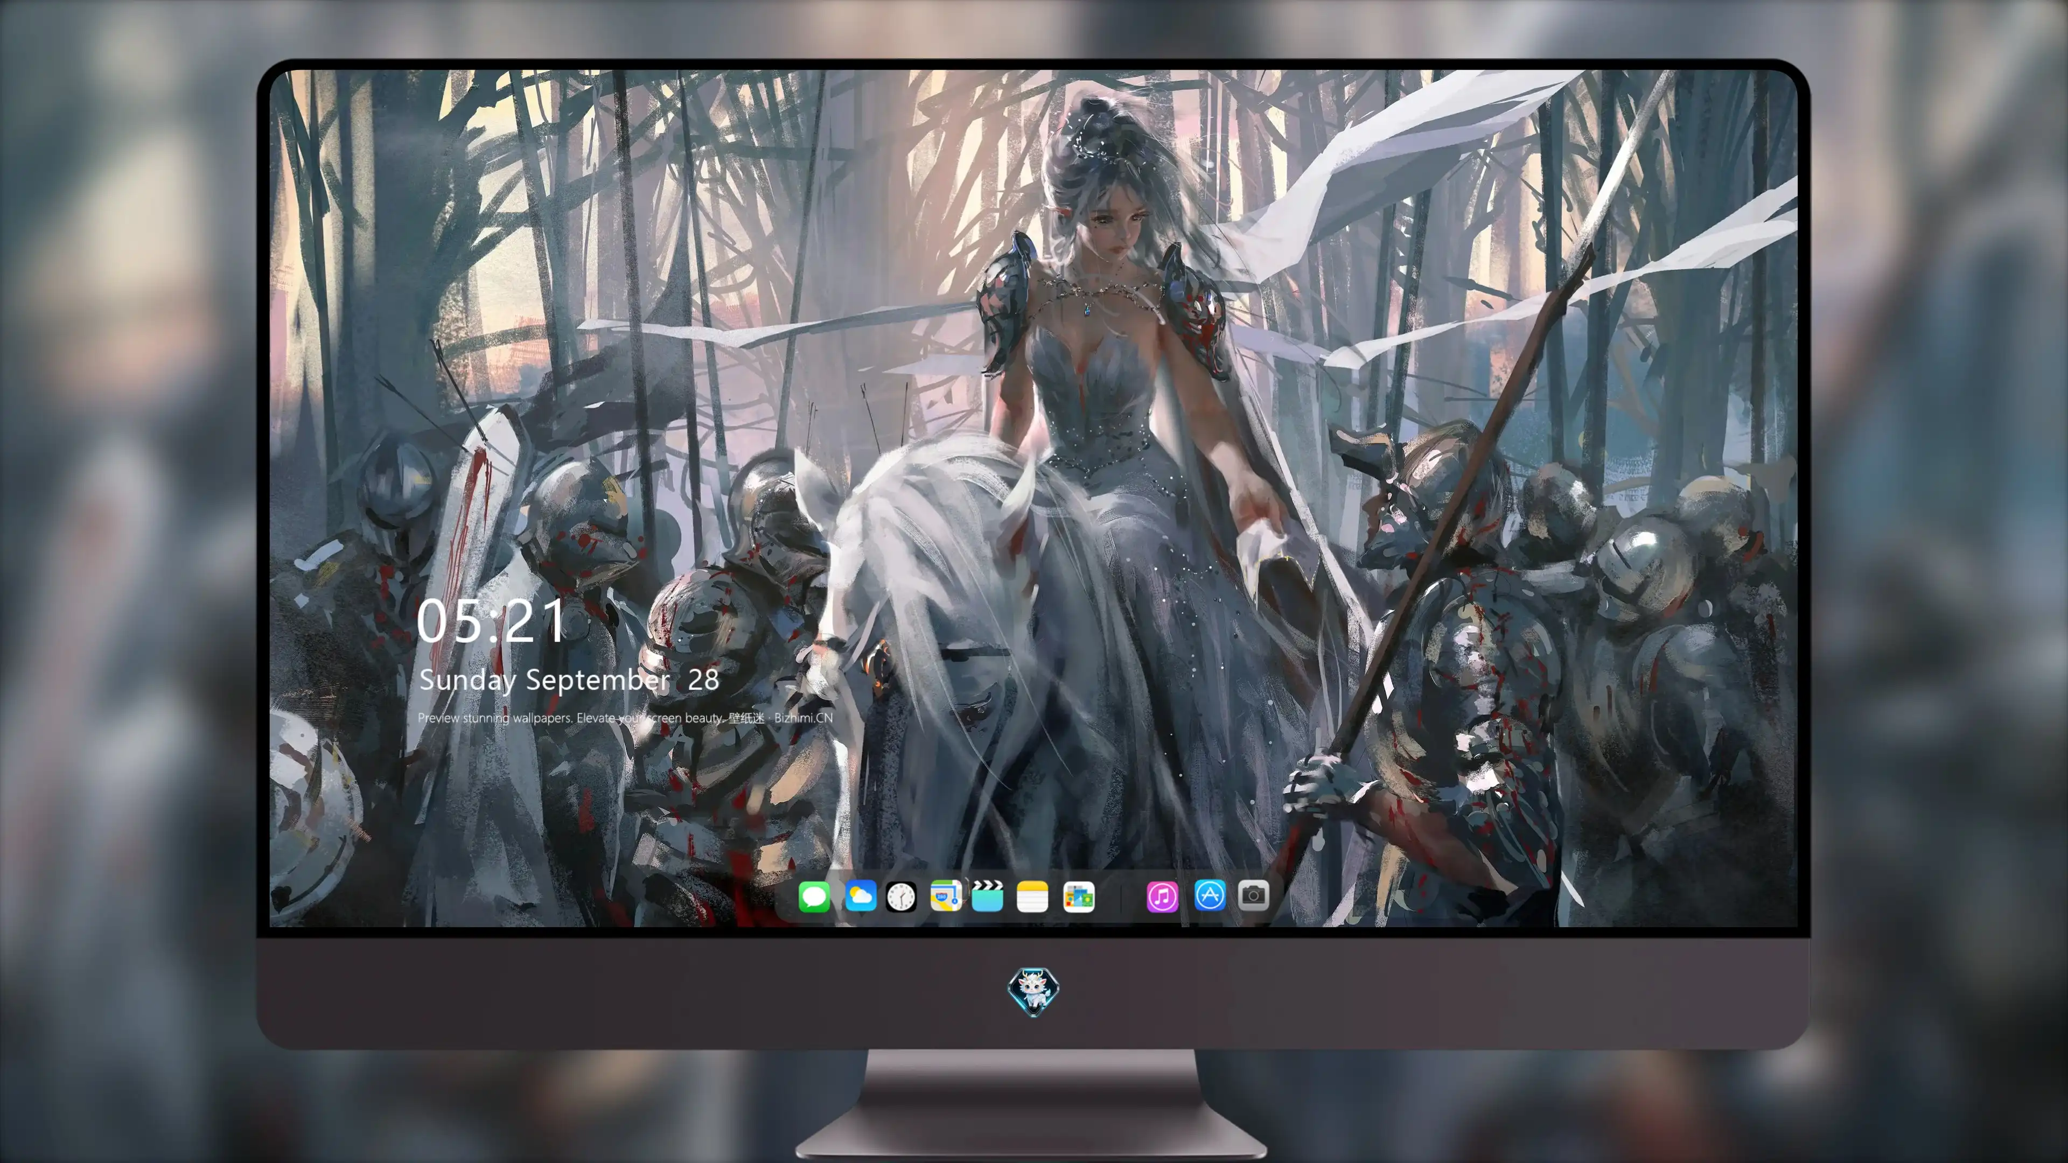2068x1163 pixels.
Task: Launch the Videos clapperboard app in the dock
Action: pos(988,896)
